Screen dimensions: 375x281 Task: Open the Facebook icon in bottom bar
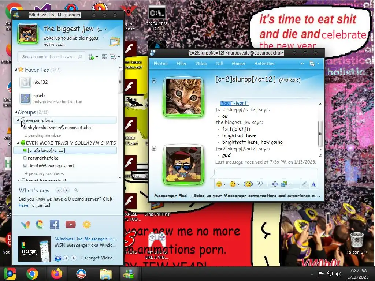tap(55, 225)
